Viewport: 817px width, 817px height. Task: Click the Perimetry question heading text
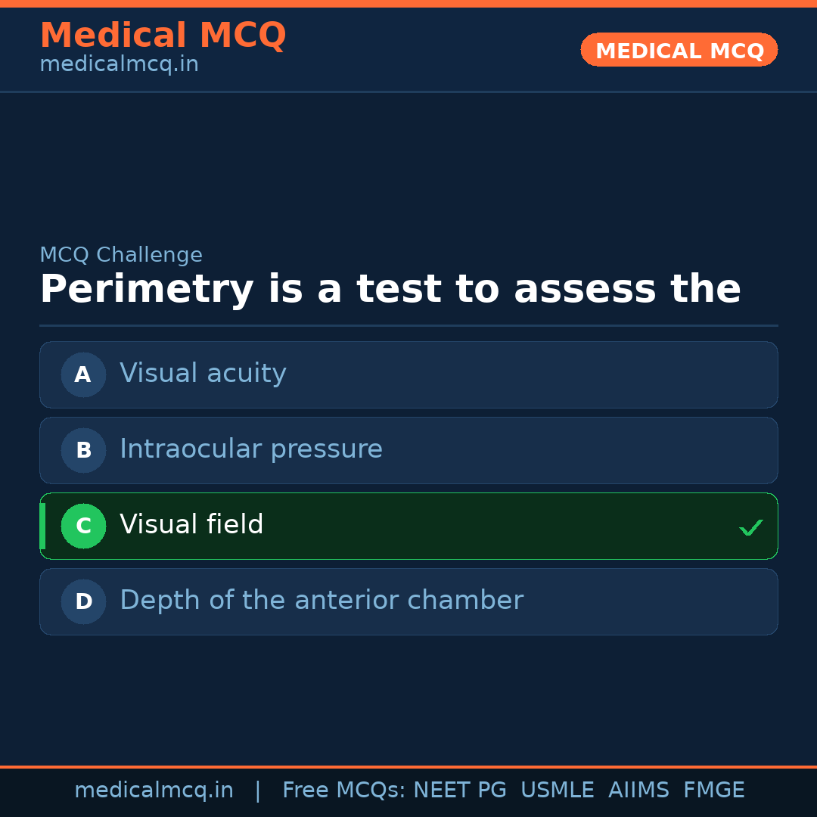point(390,290)
